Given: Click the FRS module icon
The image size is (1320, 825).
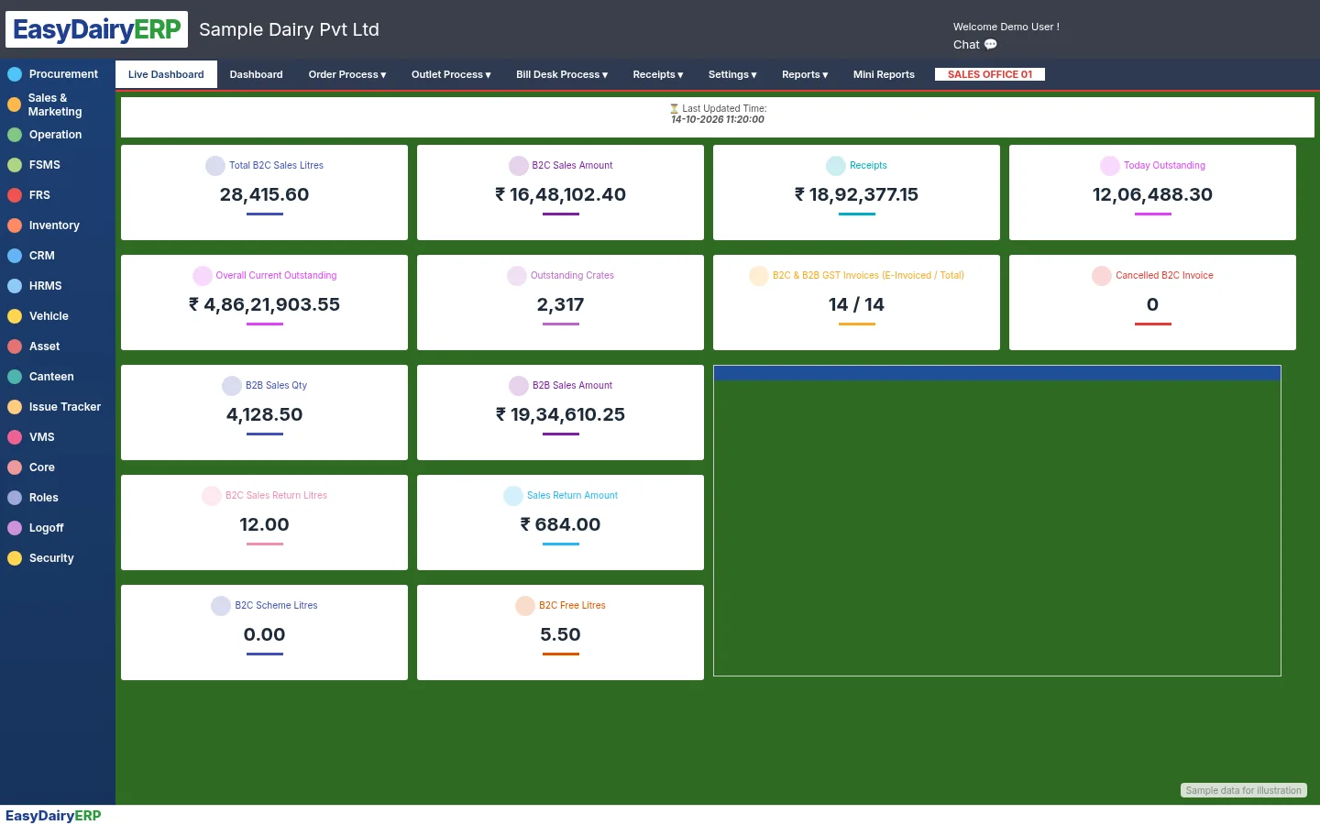Looking at the screenshot, I should click(15, 195).
